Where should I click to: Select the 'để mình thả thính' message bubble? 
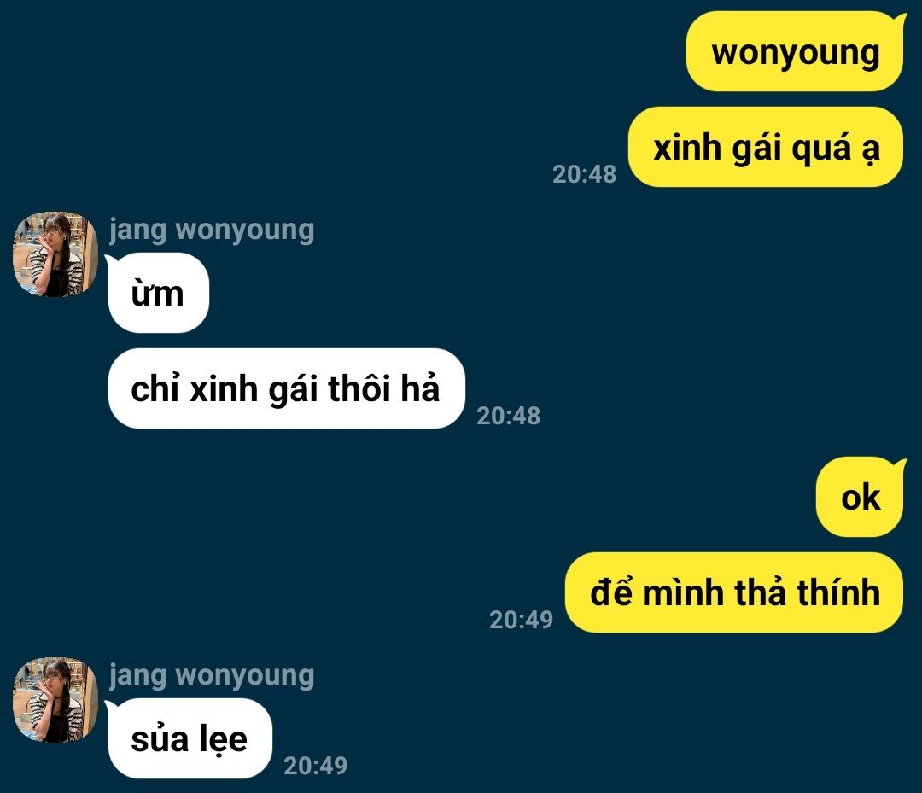tap(734, 592)
